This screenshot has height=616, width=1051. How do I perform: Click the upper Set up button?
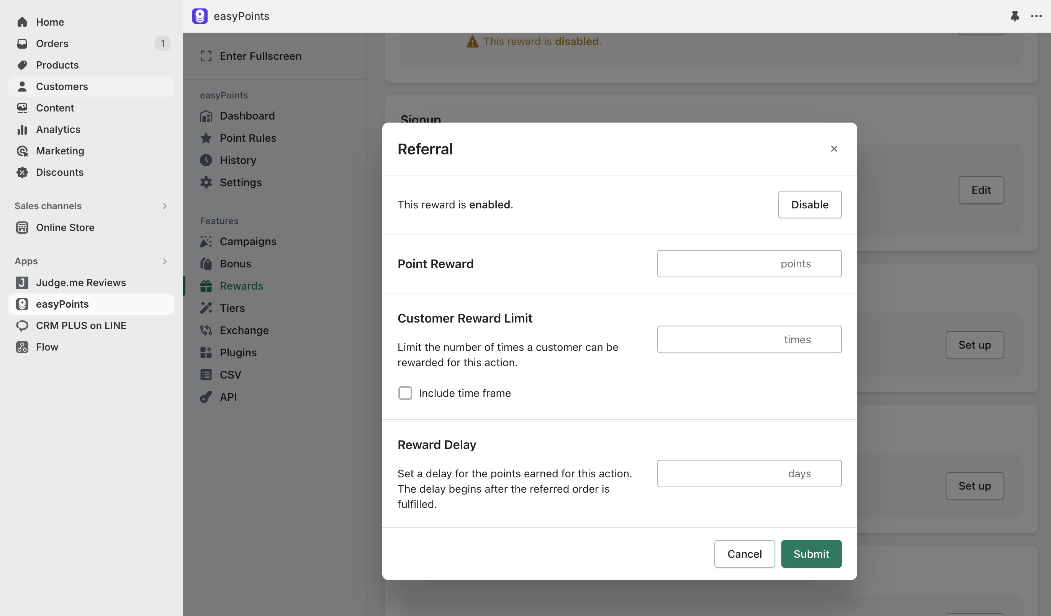[975, 345]
